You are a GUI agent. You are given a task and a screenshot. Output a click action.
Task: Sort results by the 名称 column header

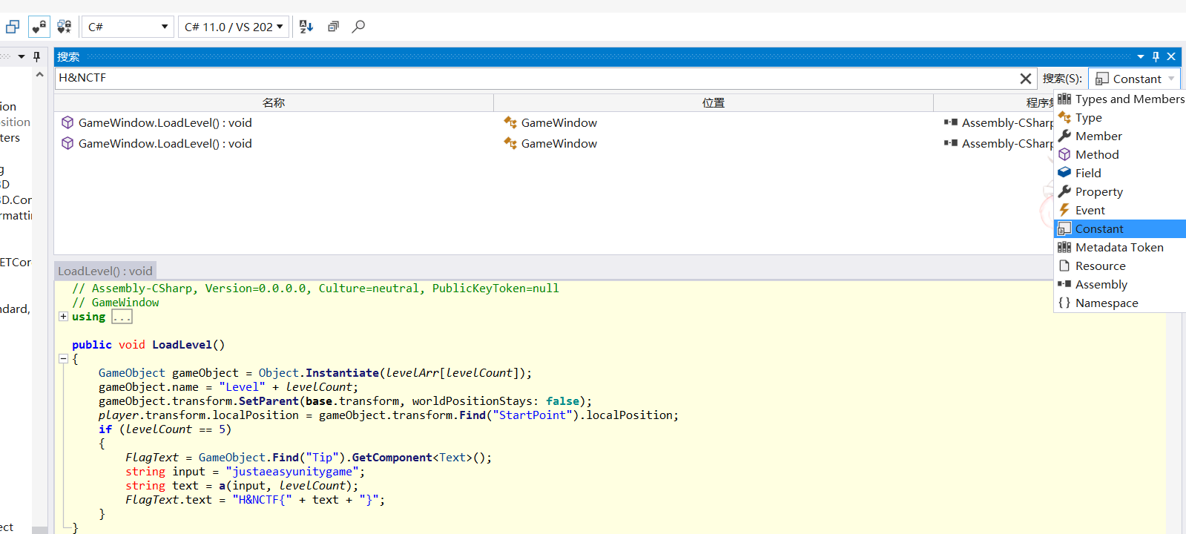coord(274,102)
